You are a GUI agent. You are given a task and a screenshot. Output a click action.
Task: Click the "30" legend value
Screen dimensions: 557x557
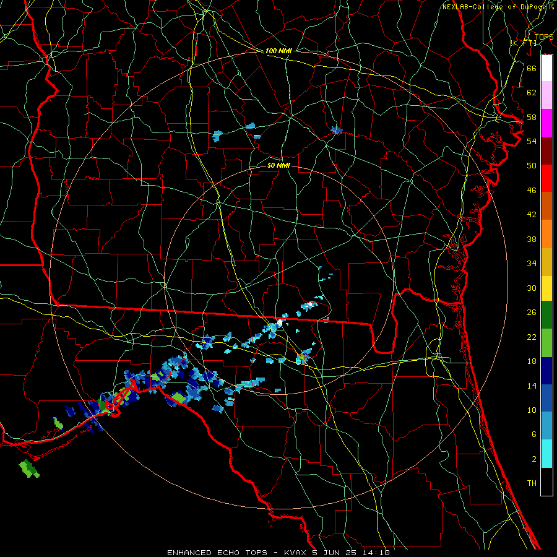532,288
